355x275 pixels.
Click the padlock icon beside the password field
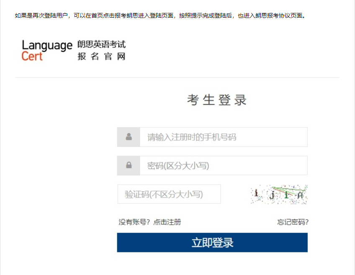tap(129, 165)
